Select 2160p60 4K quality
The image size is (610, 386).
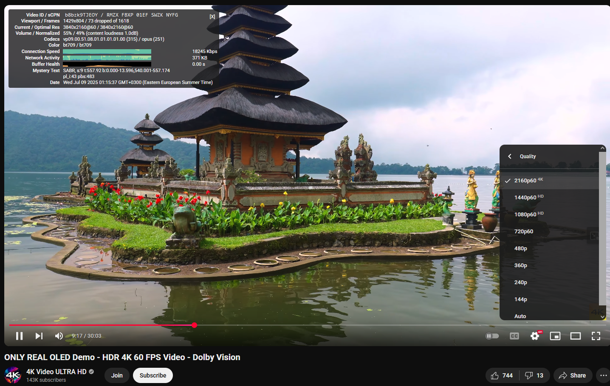pos(549,181)
